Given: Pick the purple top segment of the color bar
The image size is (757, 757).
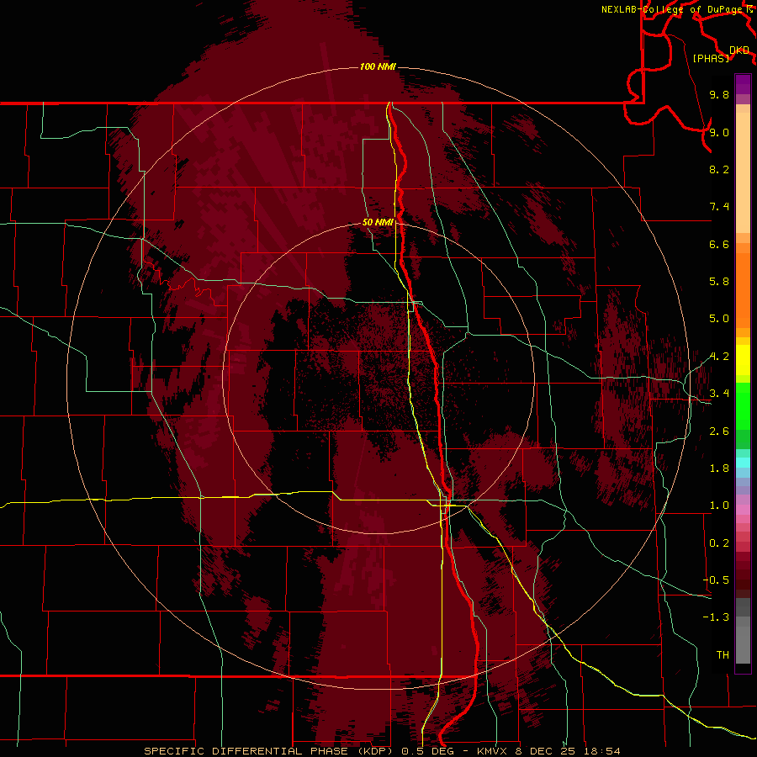Looking at the screenshot, I should pos(743,84).
